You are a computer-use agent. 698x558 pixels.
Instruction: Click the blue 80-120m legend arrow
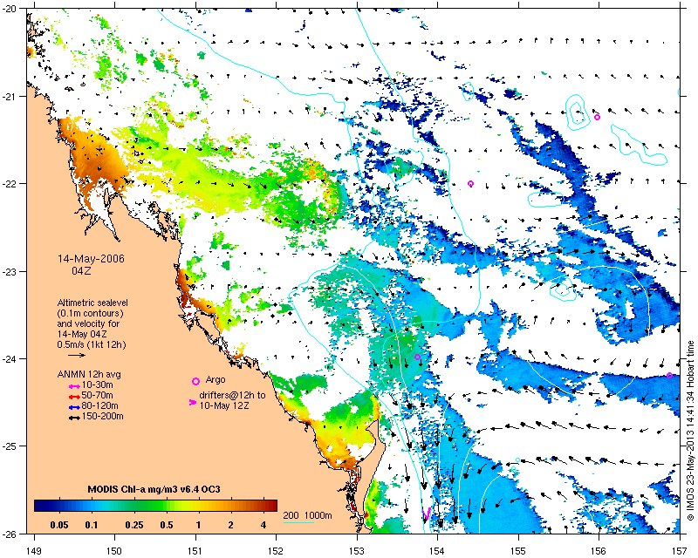click(74, 407)
